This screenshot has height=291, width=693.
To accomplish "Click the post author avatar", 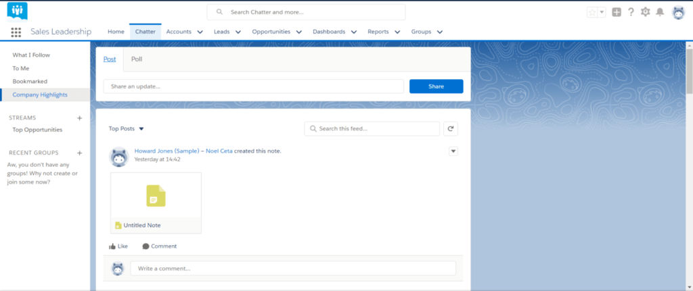I will click(x=118, y=157).
